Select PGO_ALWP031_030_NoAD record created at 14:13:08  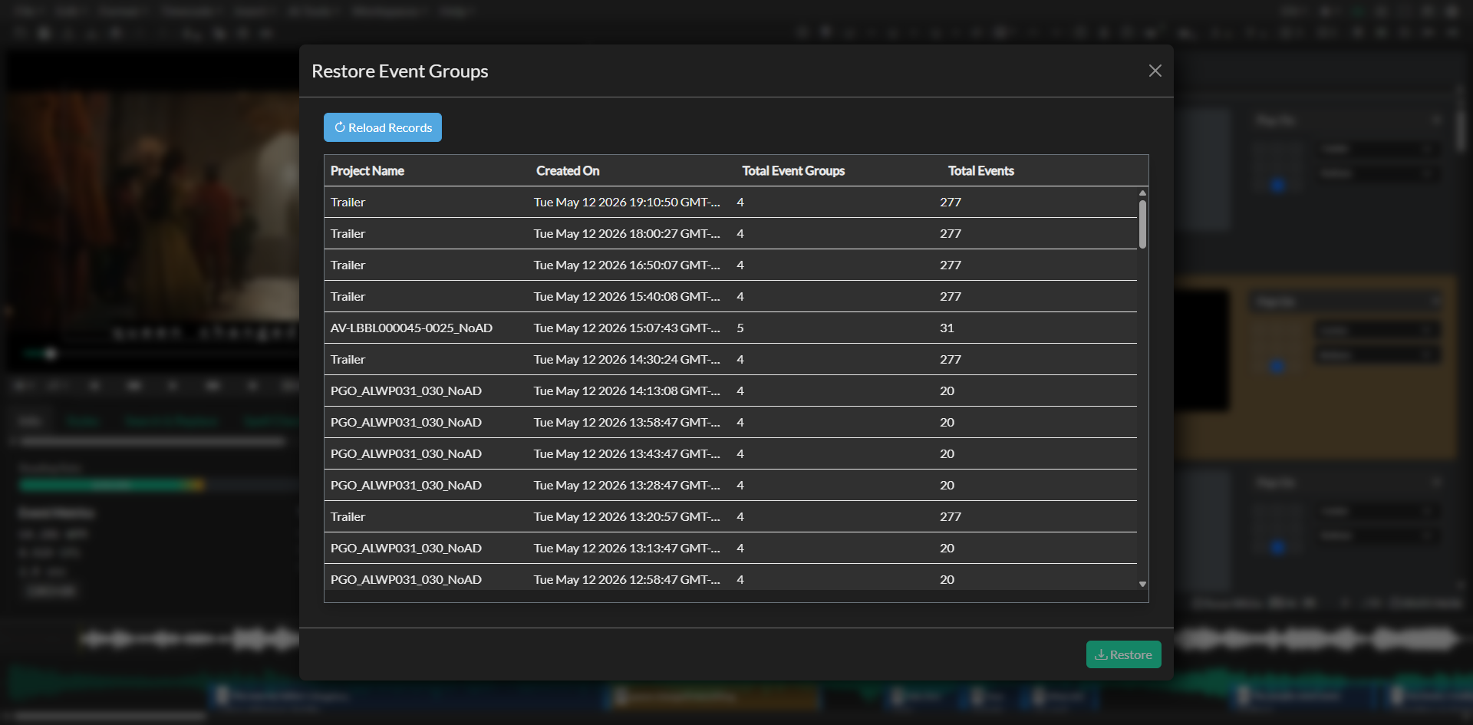tap(730, 391)
